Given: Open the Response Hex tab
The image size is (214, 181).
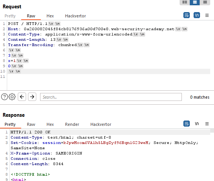Looking at the screenshot, I should 50,124.
